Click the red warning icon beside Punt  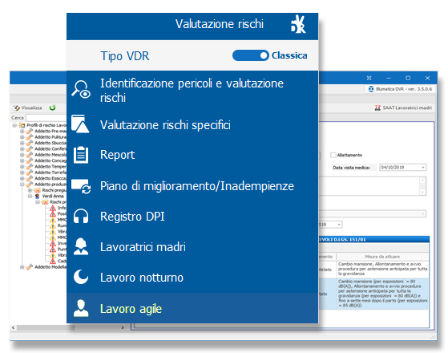coord(53,250)
